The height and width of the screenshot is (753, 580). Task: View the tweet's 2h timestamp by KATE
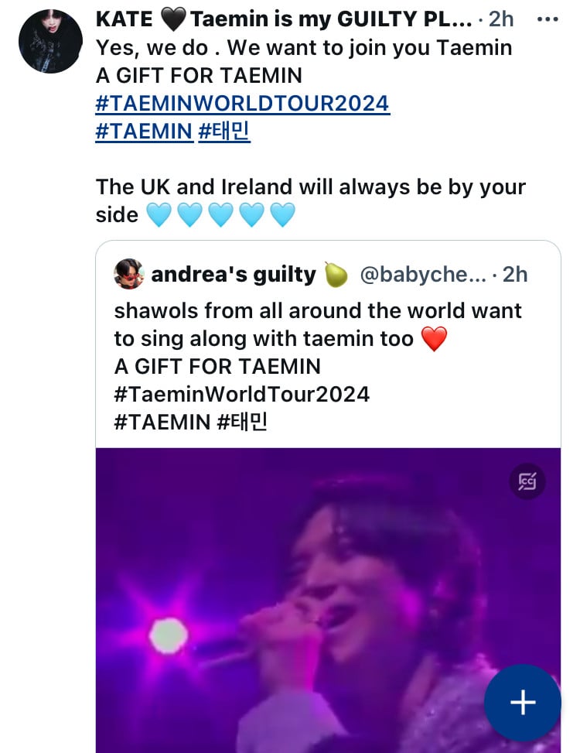coord(501,19)
